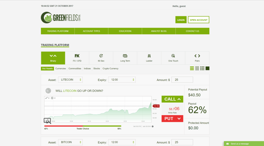Click the red PUT button
The height and width of the screenshot is (146, 264).
pos(172,119)
